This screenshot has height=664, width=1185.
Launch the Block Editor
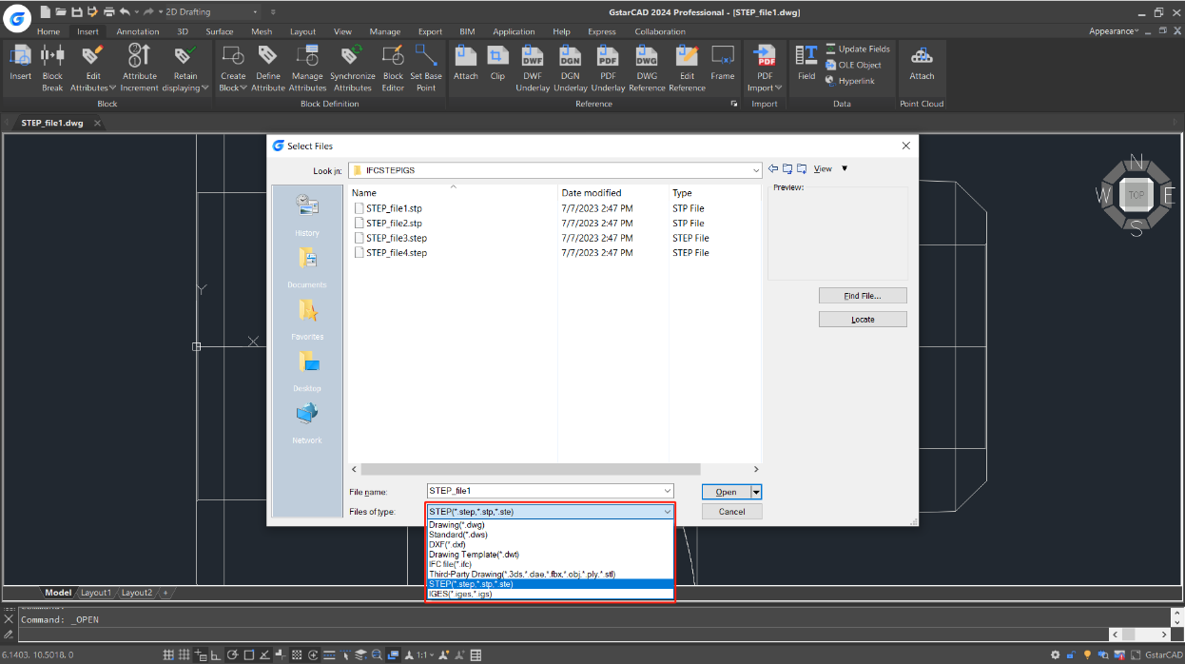click(393, 67)
